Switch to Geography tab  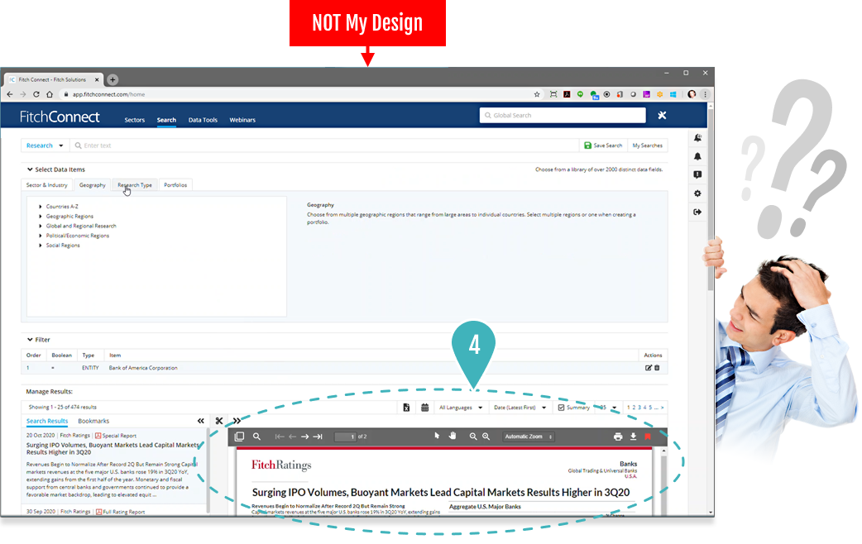(x=93, y=185)
